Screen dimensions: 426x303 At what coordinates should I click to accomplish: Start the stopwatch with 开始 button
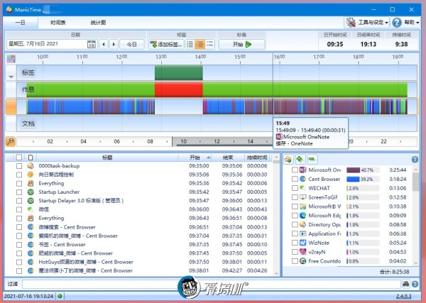[241, 44]
